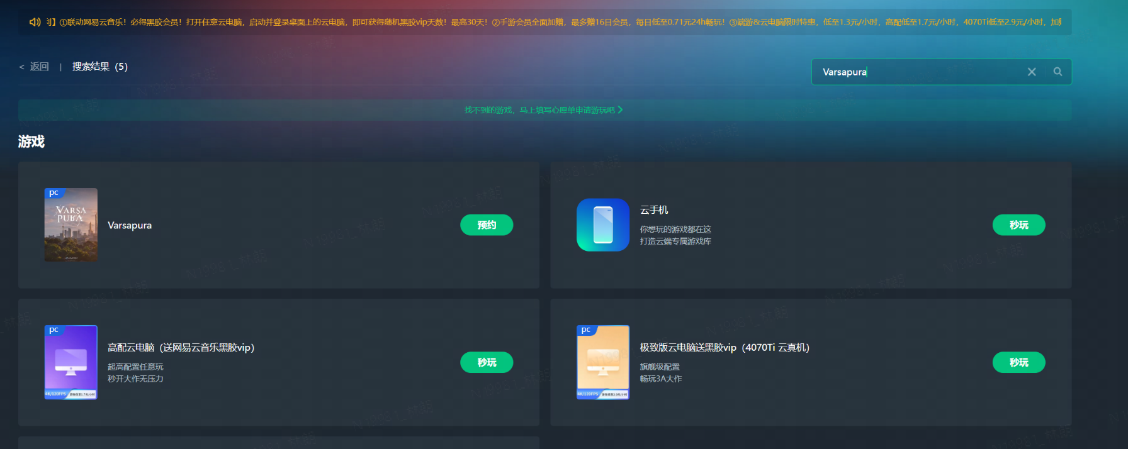Screen dimensions: 1128x449
Task: Click the speaker announcement icon
Action: click(x=35, y=22)
